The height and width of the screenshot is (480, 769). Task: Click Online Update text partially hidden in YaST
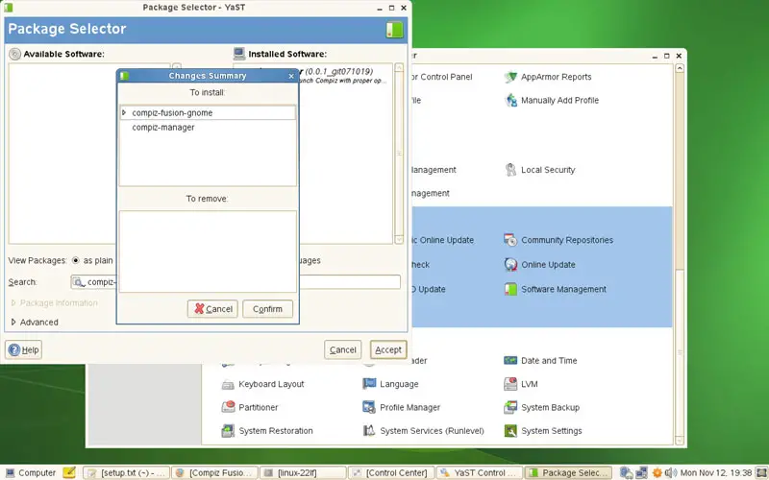(443, 240)
